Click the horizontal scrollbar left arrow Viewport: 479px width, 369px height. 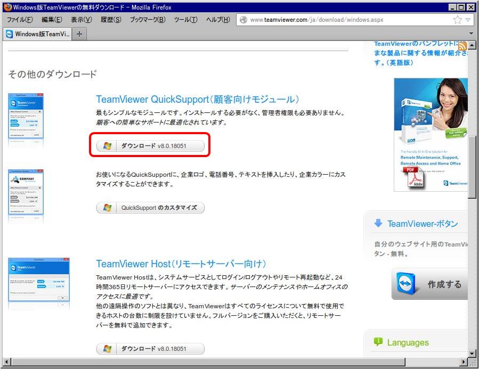pos(7,362)
